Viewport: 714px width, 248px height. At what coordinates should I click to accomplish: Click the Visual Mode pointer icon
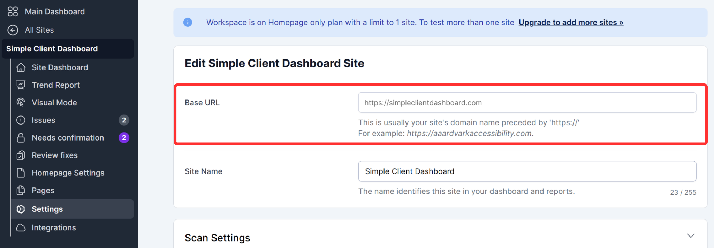(21, 103)
